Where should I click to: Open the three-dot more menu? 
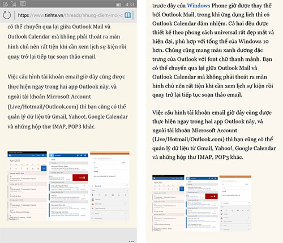click(131, 241)
